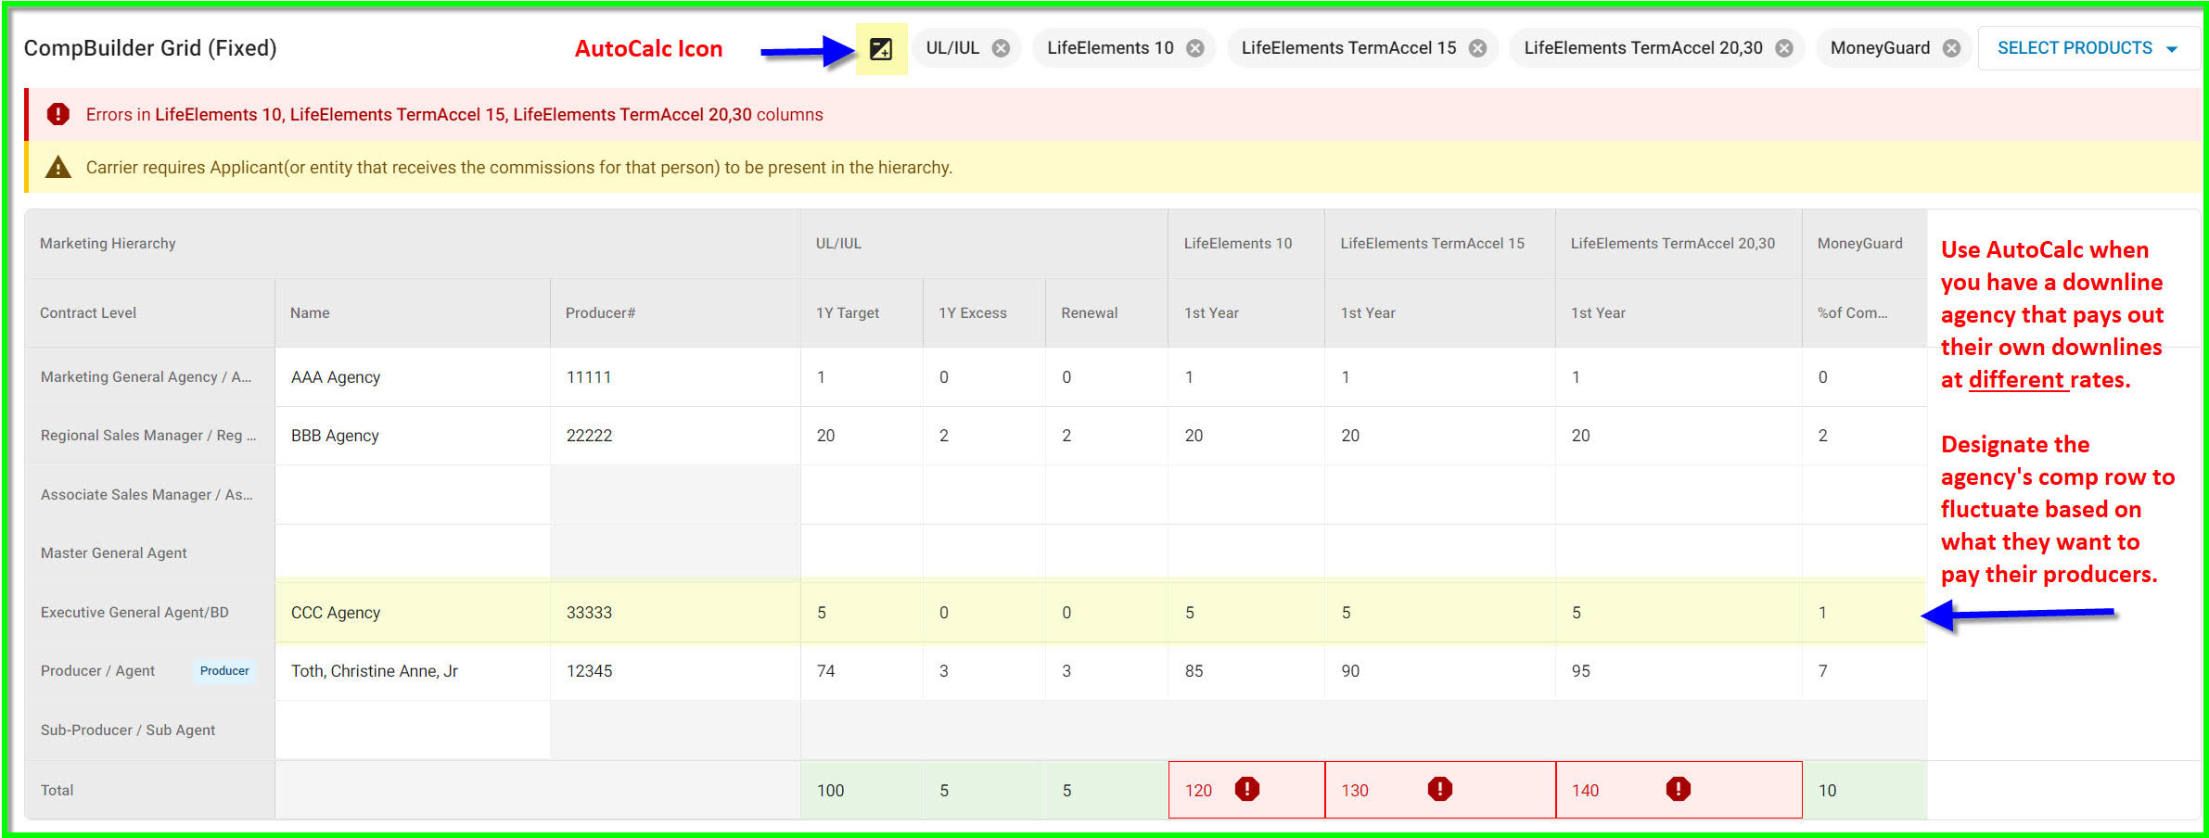Image resolution: width=2209 pixels, height=838 pixels.
Task: Click the AutoCalc icon button
Action: pos(880,49)
